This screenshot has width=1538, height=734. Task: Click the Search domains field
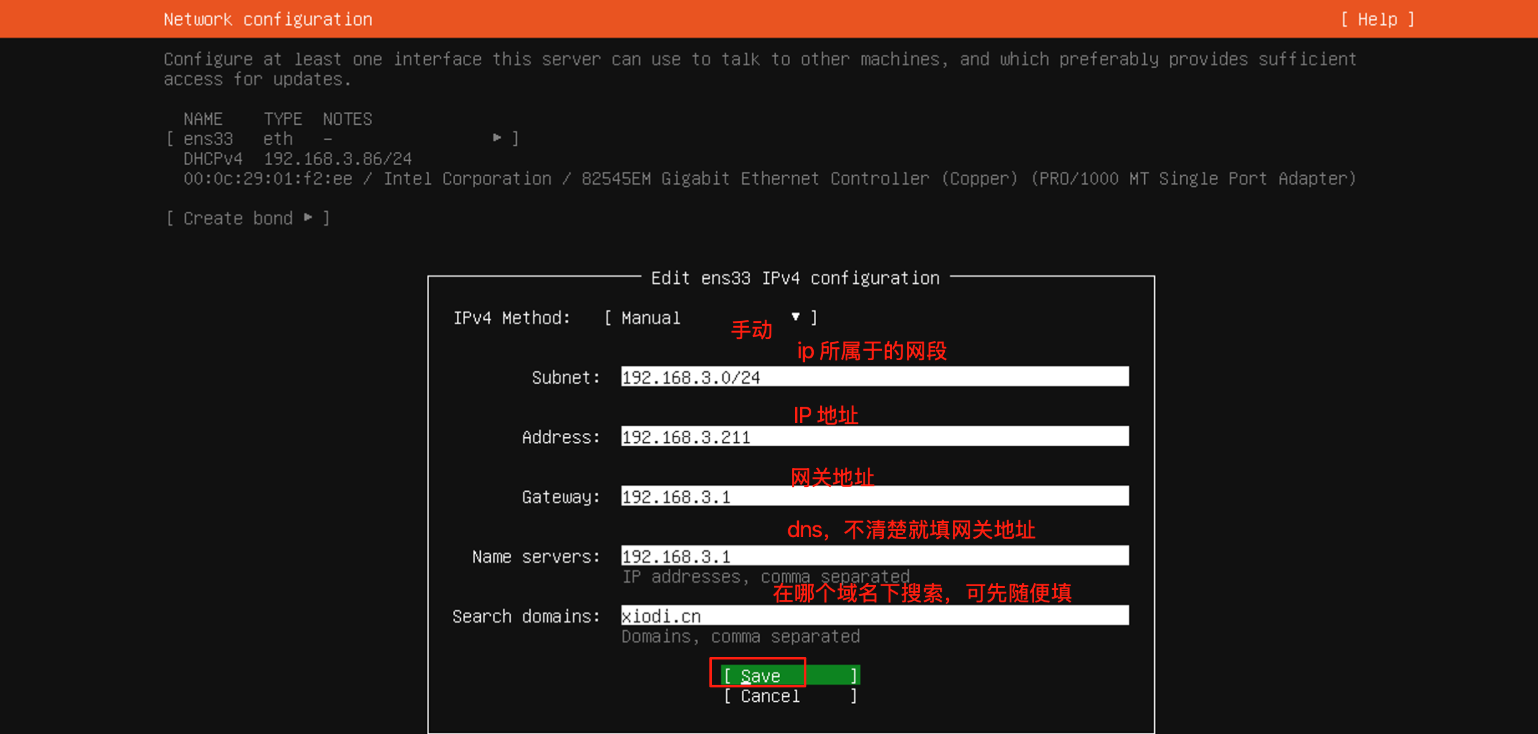click(x=875, y=615)
